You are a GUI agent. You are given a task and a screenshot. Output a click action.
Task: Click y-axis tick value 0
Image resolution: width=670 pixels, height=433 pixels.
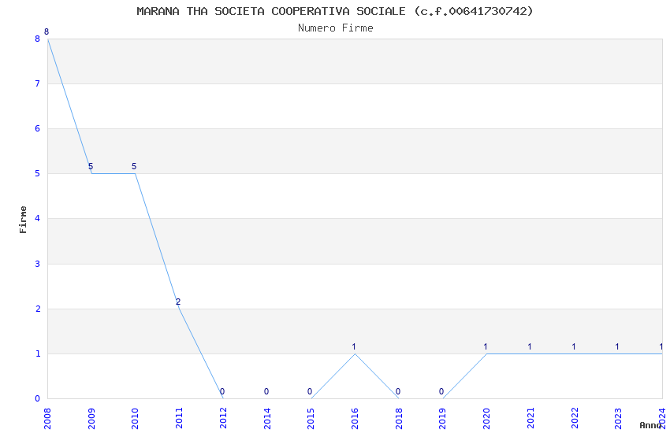tap(38, 398)
